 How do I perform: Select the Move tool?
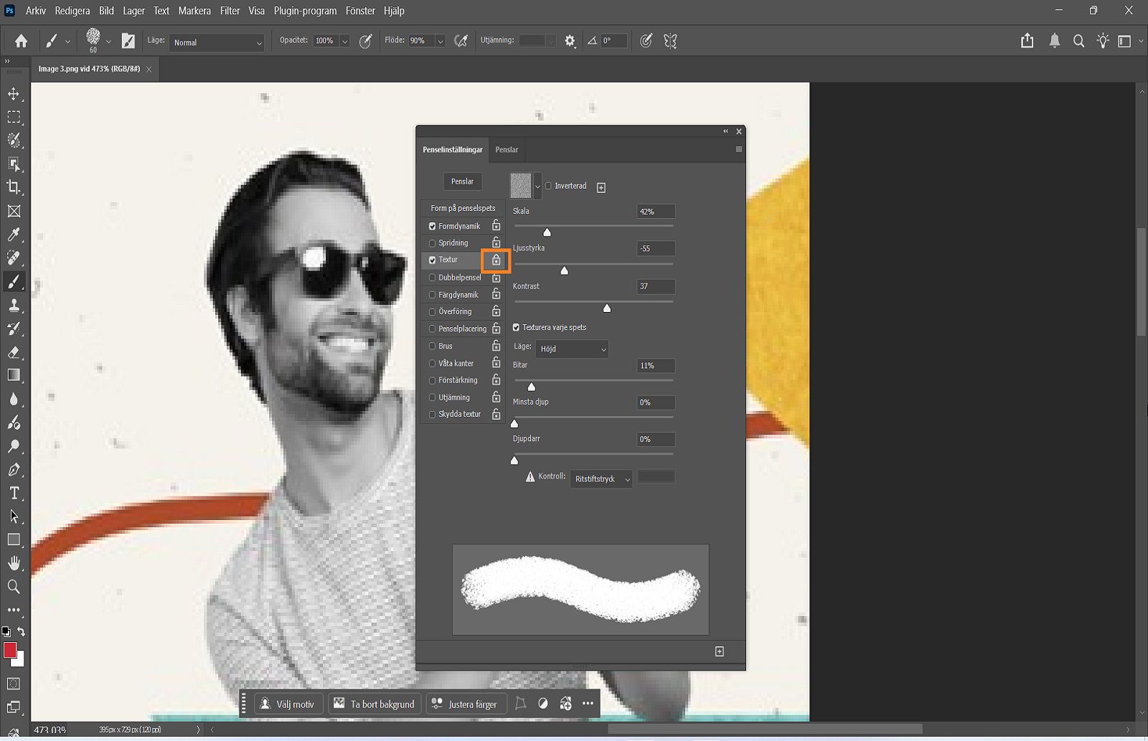[x=14, y=93]
